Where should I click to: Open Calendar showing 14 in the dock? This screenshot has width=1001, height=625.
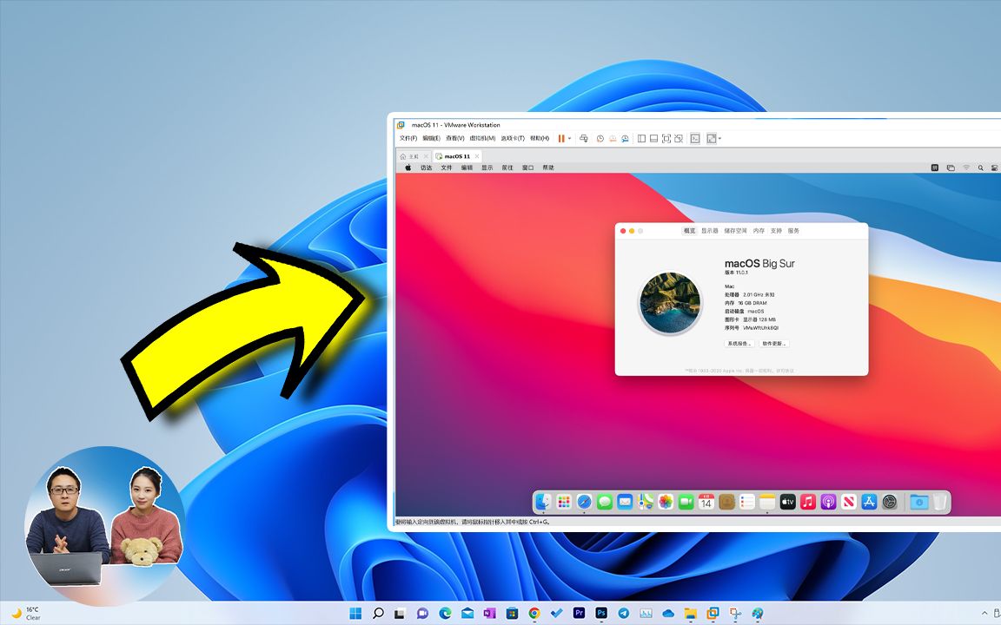pos(706,502)
